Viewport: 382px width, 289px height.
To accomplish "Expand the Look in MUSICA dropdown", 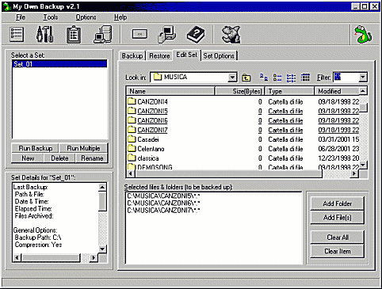I will pos(232,78).
